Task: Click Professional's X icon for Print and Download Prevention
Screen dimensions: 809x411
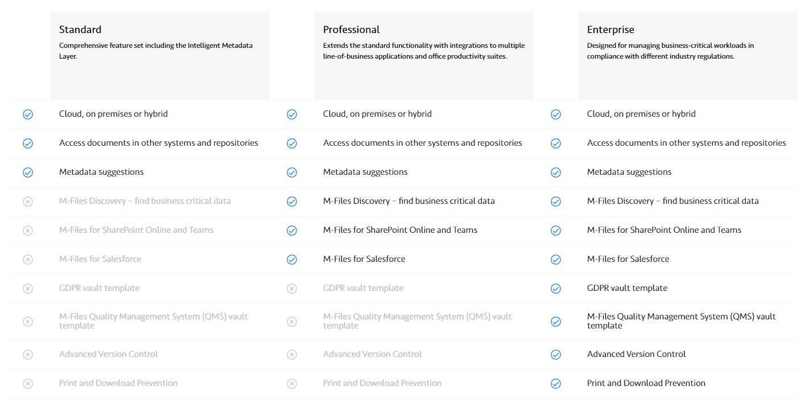Action: tap(292, 384)
